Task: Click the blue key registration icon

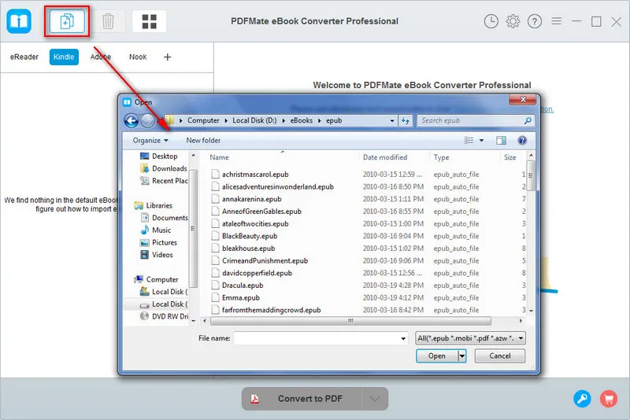Action: [583, 399]
